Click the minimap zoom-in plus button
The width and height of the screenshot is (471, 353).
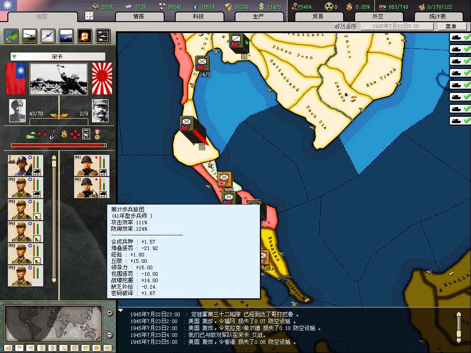(109, 313)
